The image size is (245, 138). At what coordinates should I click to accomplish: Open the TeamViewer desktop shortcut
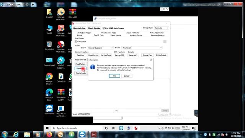click(49, 110)
